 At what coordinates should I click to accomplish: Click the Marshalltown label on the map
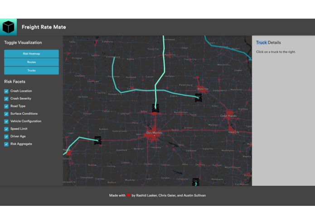(181, 112)
